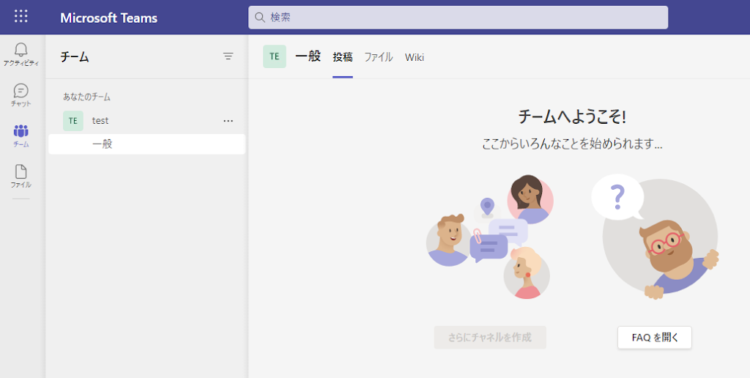Click the ここからいろんなことを始められます text

click(573, 144)
